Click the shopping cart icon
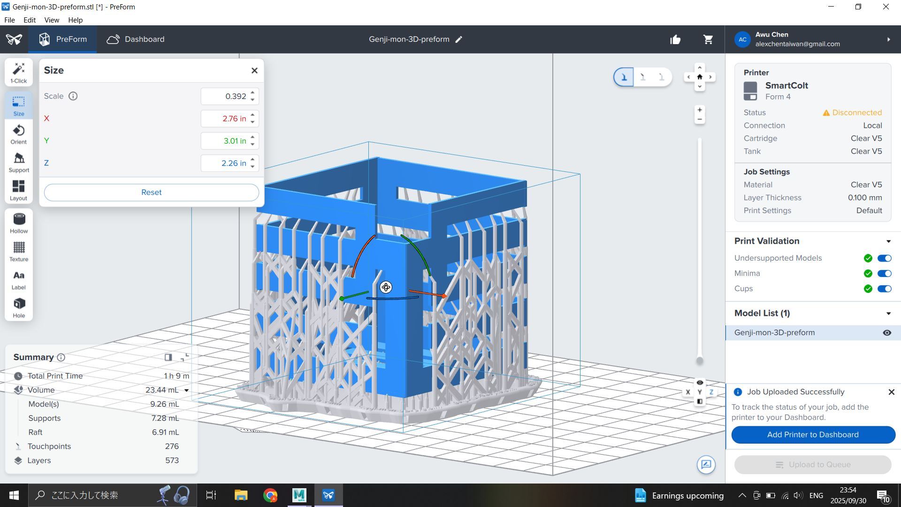This screenshot has height=507, width=901. [708, 39]
